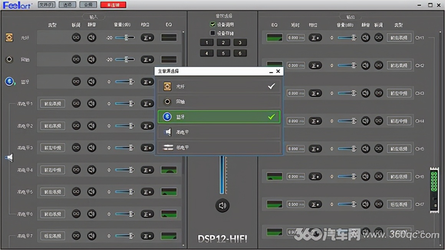Screen dimensions: 445x250
Task: Click the Bluetooth icon in the left input list
Action: (x=9, y=81)
